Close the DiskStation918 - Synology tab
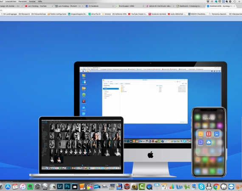 tap(234, 6)
